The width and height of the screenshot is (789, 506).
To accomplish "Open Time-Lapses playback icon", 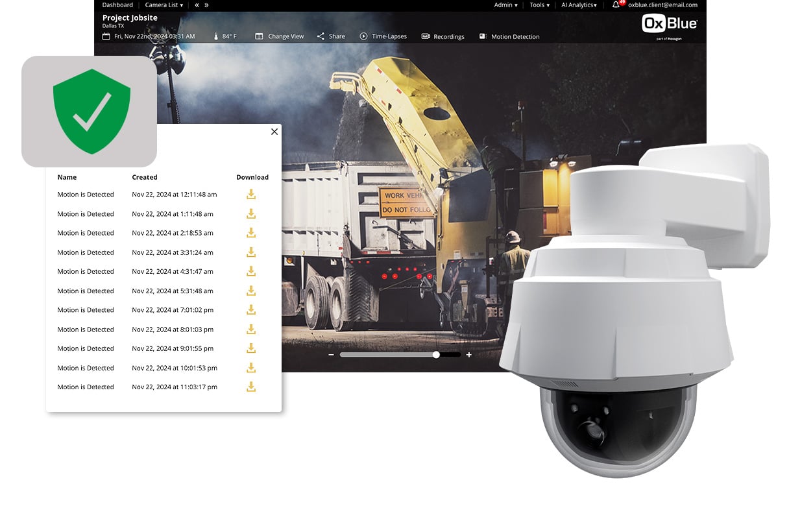I will (363, 36).
